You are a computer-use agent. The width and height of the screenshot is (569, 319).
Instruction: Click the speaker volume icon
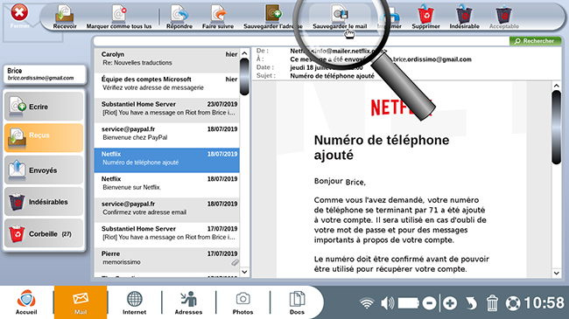[387, 303]
